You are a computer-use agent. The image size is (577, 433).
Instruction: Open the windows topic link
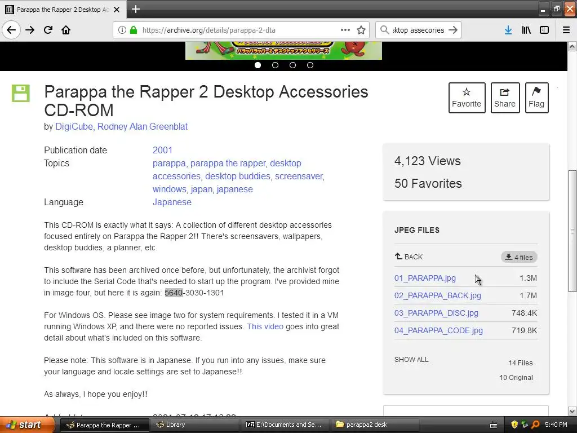pyautogui.click(x=169, y=189)
